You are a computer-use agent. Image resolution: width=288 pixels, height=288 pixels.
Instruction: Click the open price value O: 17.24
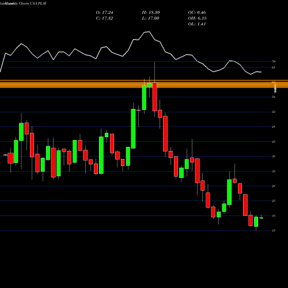(x=104, y=13)
